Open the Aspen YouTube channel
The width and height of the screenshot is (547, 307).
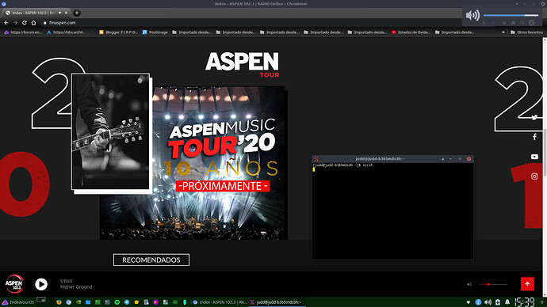tap(534, 157)
